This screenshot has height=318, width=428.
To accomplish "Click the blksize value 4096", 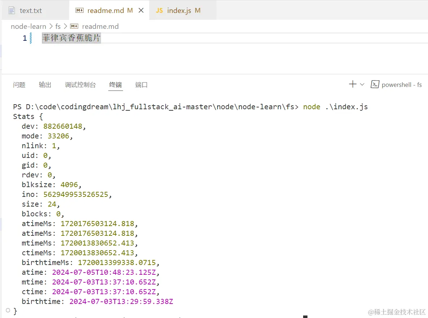I will (69, 185).
